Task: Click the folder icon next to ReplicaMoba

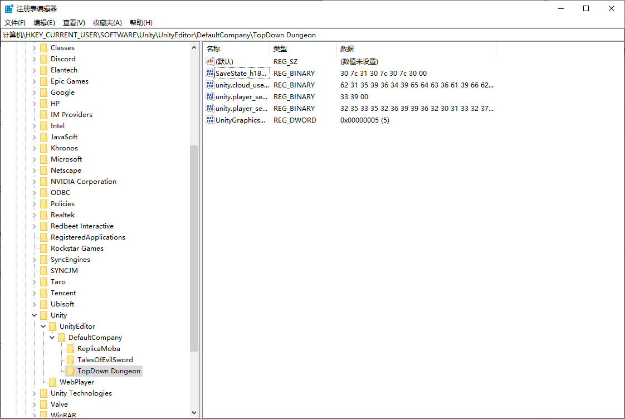Action: click(x=70, y=349)
